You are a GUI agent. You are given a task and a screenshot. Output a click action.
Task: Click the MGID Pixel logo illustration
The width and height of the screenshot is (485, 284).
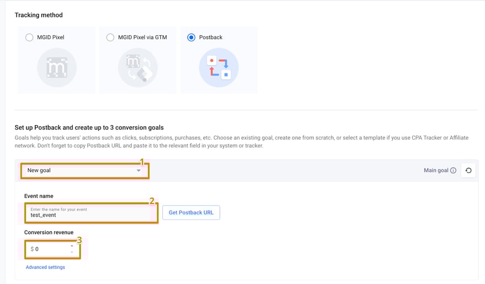[x=56, y=68]
